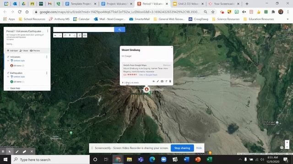
Task: Click Remove details link in popup
Action: pyautogui.click(x=167, y=65)
